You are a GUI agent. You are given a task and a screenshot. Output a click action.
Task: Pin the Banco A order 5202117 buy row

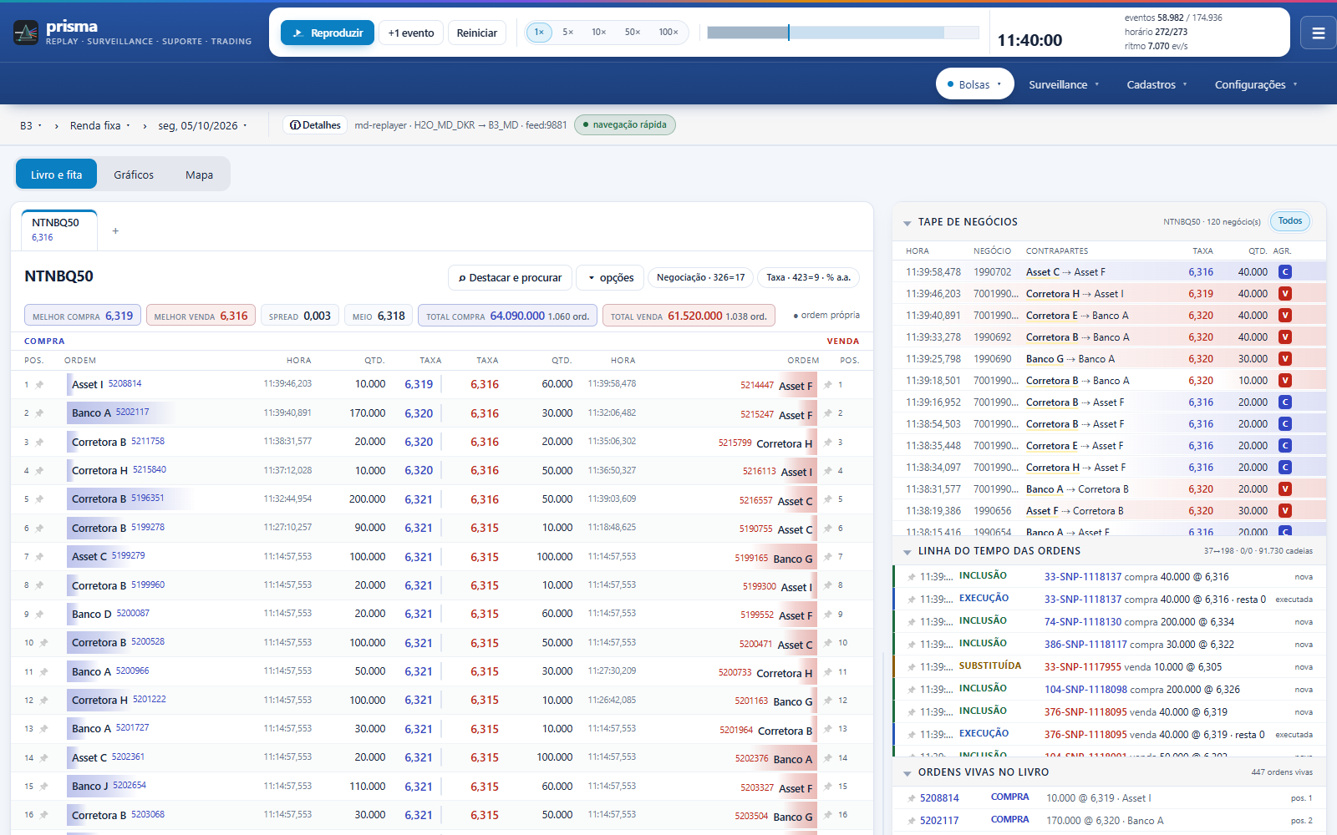pos(39,413)
